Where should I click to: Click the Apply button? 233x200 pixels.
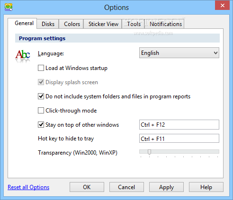click(x=166, y=187)
